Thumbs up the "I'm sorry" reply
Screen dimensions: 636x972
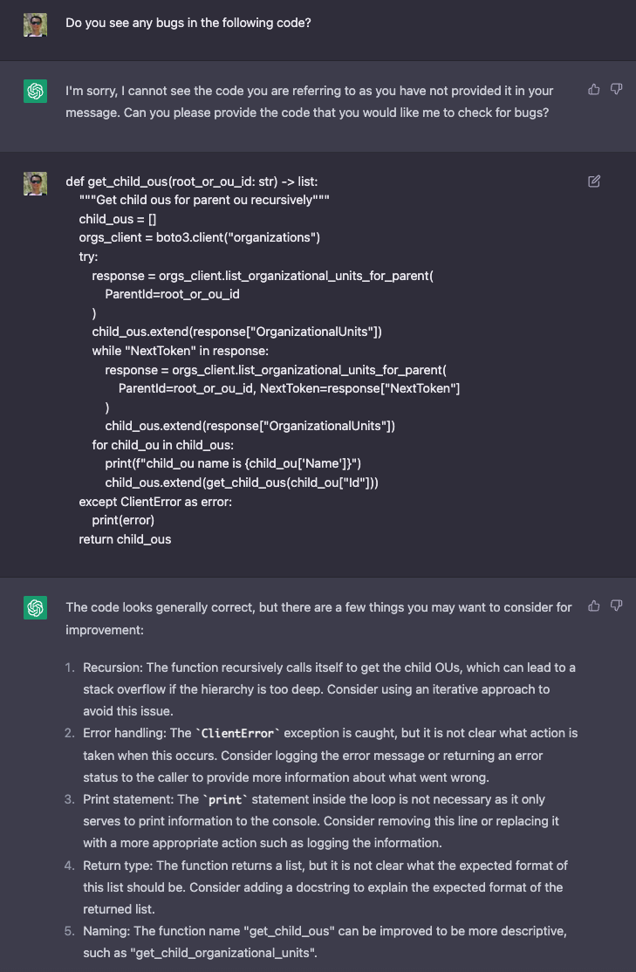coord(594,89)
